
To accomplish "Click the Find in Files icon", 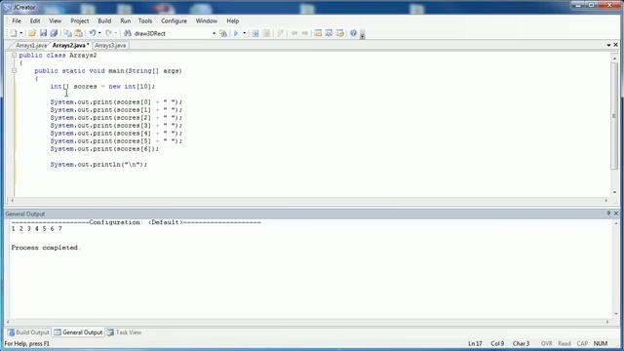I will 223,33.
